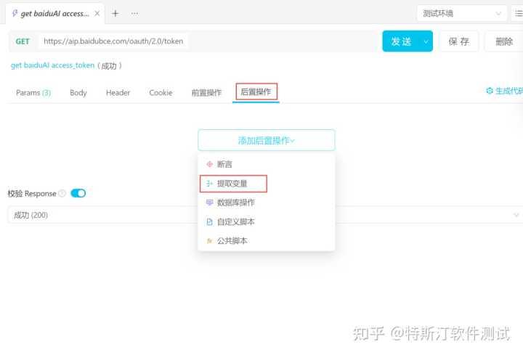
Task: Open the 成功 (200) response dropdown
Action: tap(265, 215)
